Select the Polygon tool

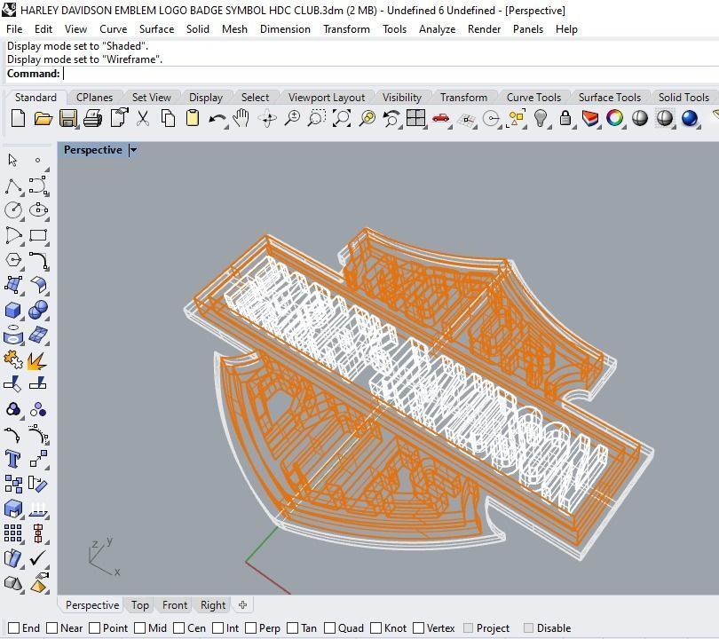[13, 260]
